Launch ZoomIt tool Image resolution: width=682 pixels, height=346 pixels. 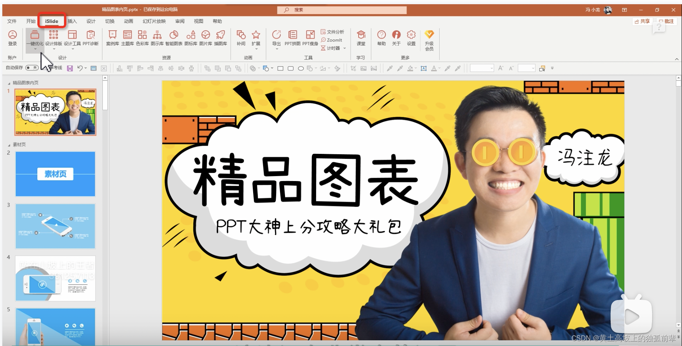(332, 40)
